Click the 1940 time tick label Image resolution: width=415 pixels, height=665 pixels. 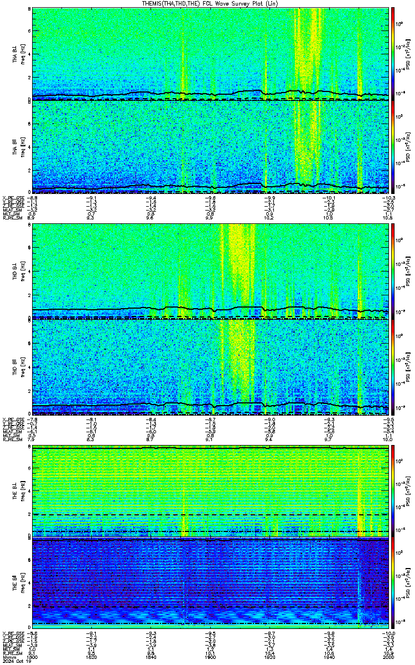329,657
